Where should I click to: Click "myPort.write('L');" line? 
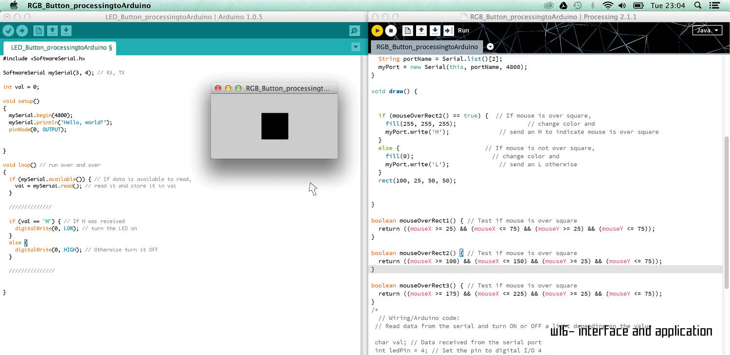pyautogui.click(x=417, y=165)
